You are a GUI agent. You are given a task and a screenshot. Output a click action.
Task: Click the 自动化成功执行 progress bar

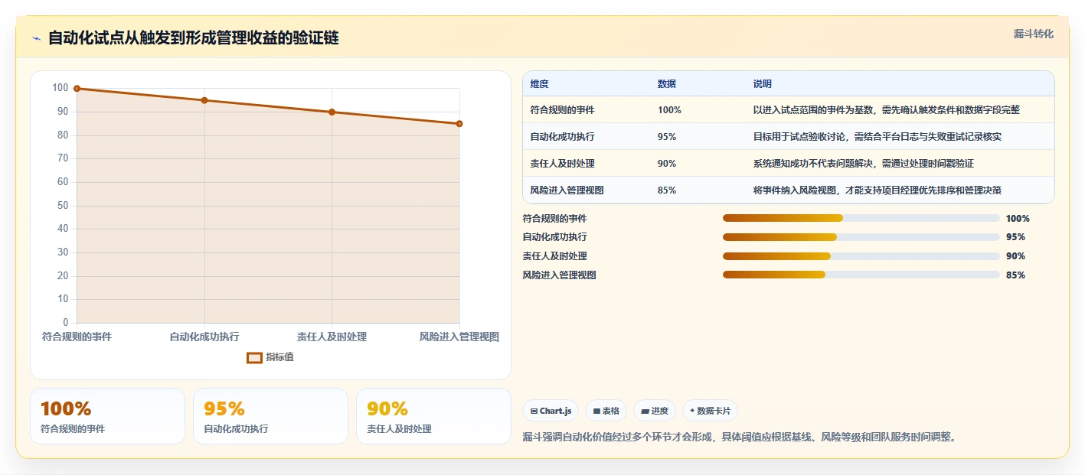click(x=861, y=237)
